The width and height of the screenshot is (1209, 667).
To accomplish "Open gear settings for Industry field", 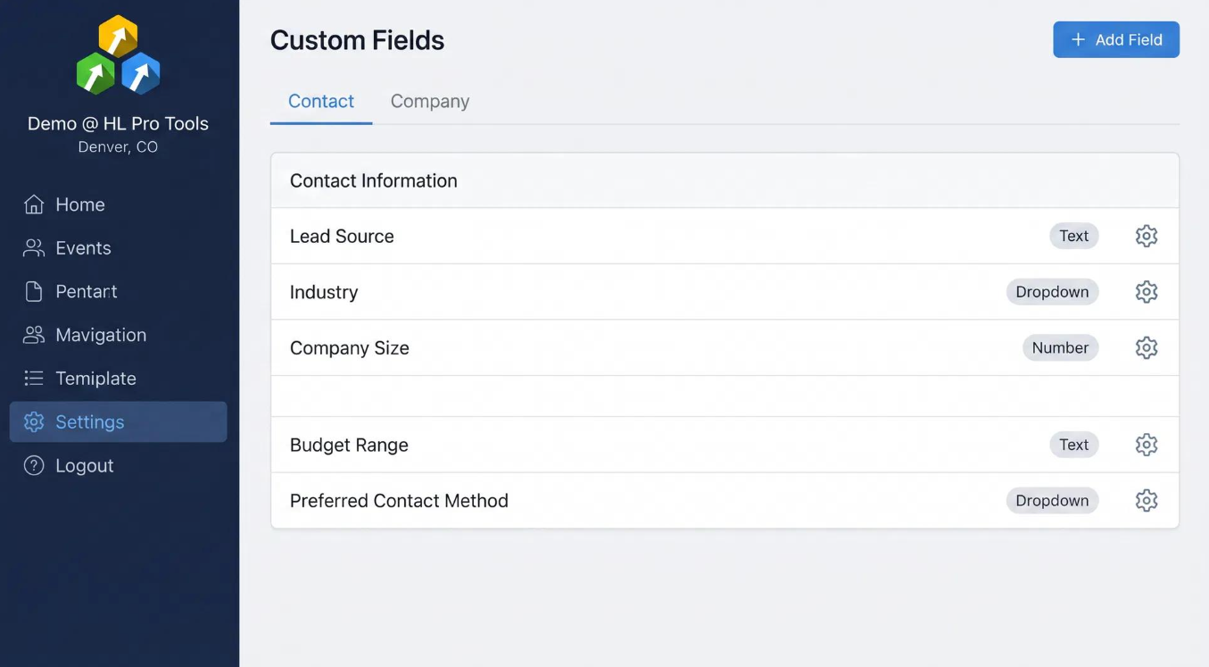I will click(1146, 292).
